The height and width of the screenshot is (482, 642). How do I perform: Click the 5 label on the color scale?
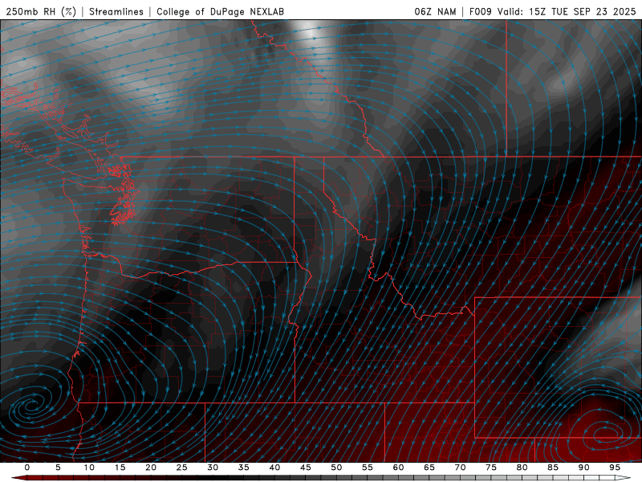tap(58, 468)
